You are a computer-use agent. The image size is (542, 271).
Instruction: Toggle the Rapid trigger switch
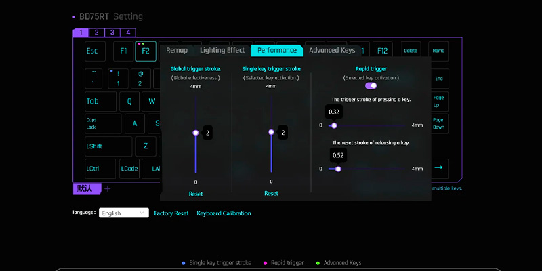pos(371,86)
